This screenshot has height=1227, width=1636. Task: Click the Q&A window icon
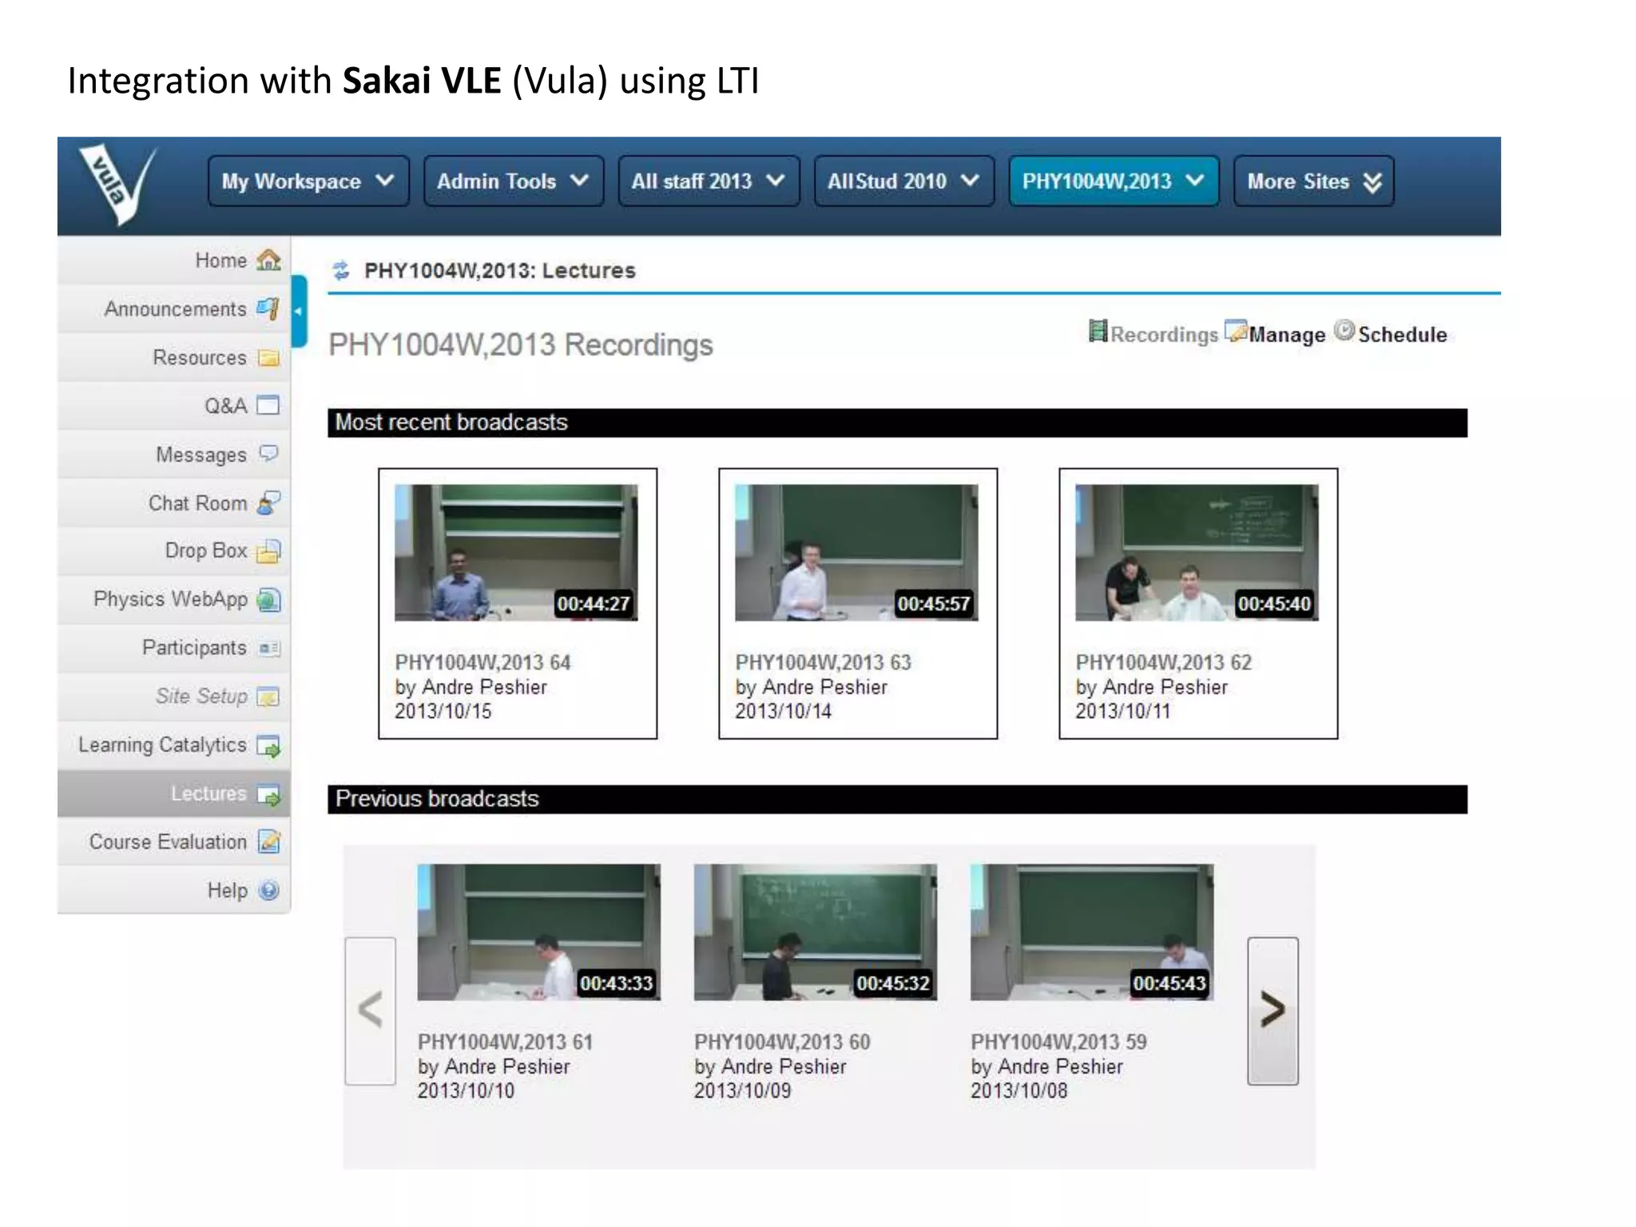[x=268, y=406]
